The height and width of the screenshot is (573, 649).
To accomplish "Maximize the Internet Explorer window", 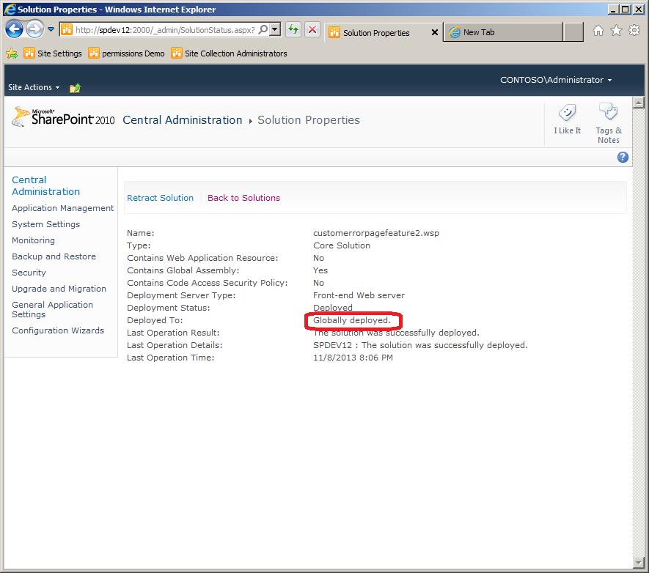I will 626,9.
